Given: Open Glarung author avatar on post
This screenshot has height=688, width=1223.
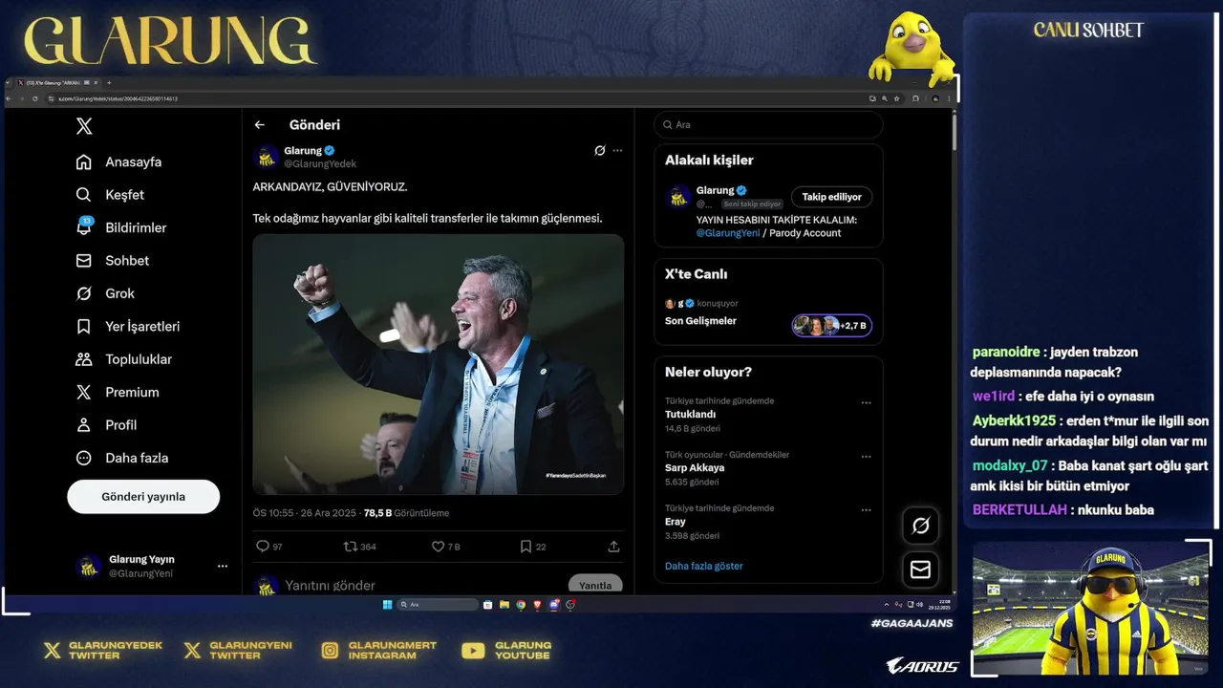Looking at the screenshot, I should click(267, 157).
